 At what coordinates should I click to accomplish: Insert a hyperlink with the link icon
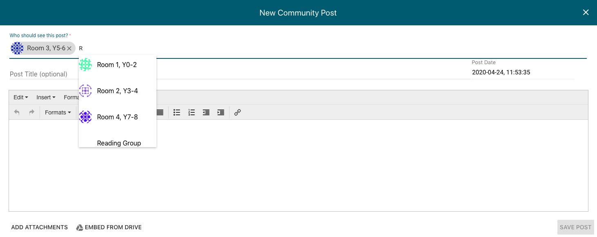(238, 112)
